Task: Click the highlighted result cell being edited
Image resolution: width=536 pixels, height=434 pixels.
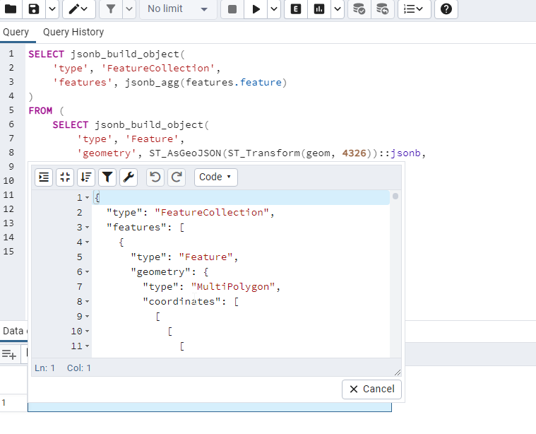Action: (210, 407)
